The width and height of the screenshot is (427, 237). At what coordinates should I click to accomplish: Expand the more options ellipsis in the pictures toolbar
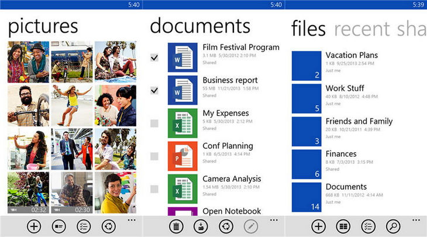(x=131, y=220)
